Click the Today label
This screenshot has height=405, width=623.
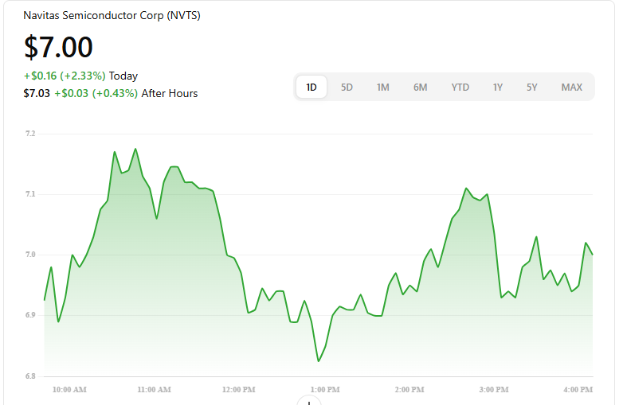123,76
